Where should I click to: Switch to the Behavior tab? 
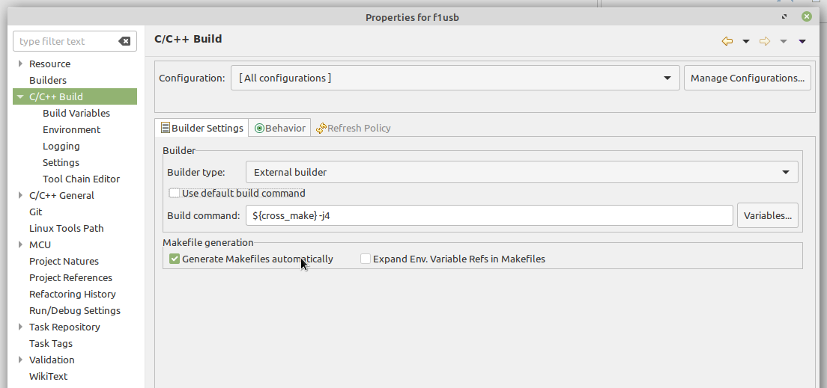click(279, 128)
